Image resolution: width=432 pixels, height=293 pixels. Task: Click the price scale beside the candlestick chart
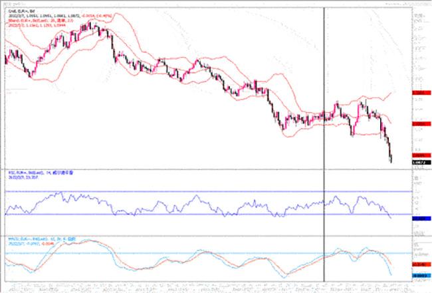(x=418, y=53)
